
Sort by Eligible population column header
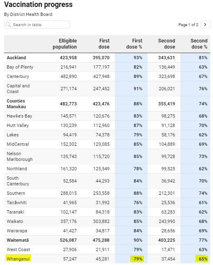point(65,44)
